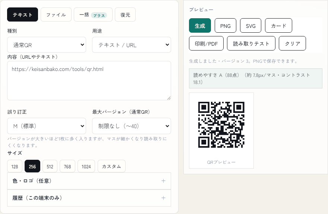The image size is (328, 214).
Task: Click the 生成しました・バージョン 3 status text
Action: (243, 61)
